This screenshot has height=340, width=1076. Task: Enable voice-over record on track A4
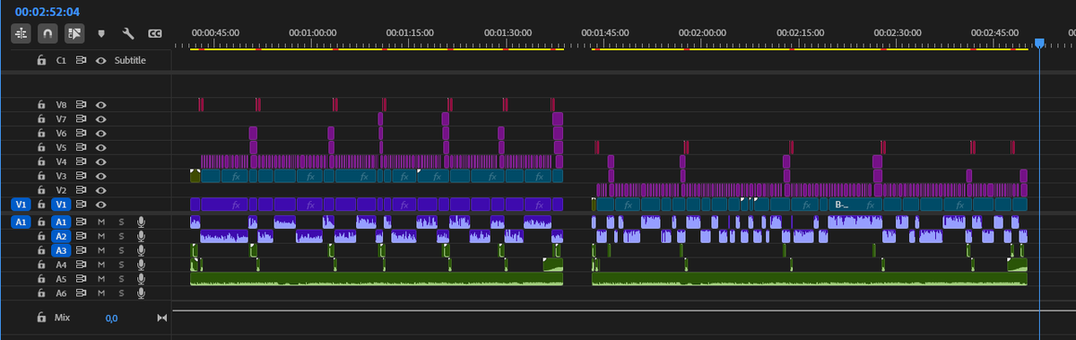pos(141,265)
